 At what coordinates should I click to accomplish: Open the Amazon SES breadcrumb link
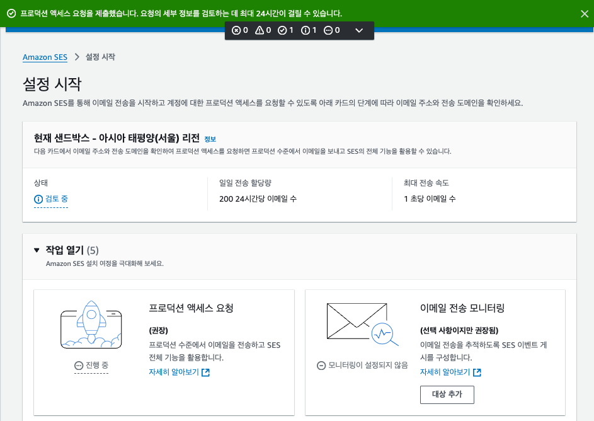click(x=45, y=57)
